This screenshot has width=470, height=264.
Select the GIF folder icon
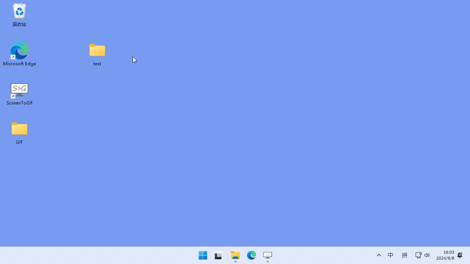[x=19, y=129]
